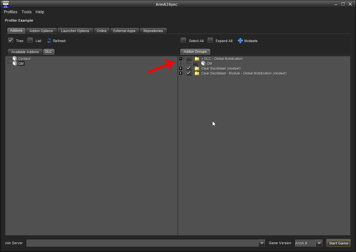This screenshot has width=356, height=252.
Task: Select the GM brick icon in DLC list
Action: tap(15, 63)
